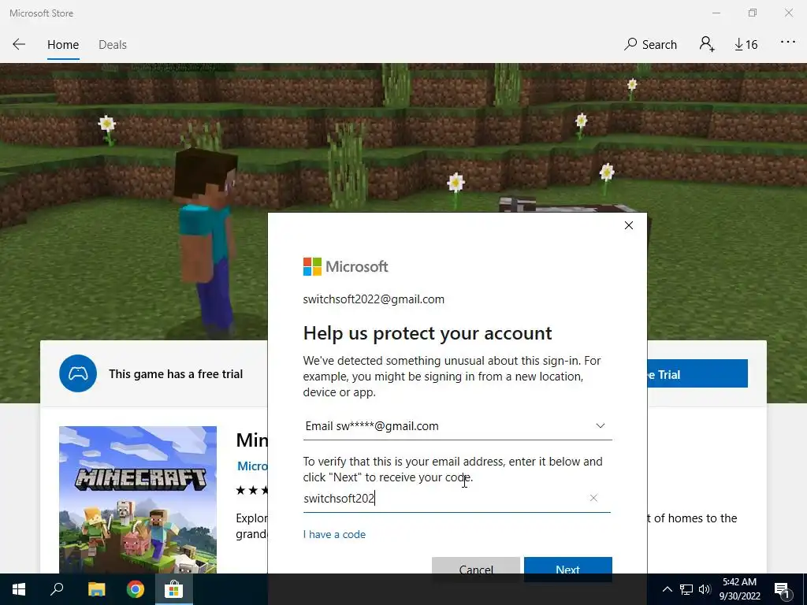Screen dimensions: 807x605
Task: Open the volume speaker icon
Action: tap(705, 589)
